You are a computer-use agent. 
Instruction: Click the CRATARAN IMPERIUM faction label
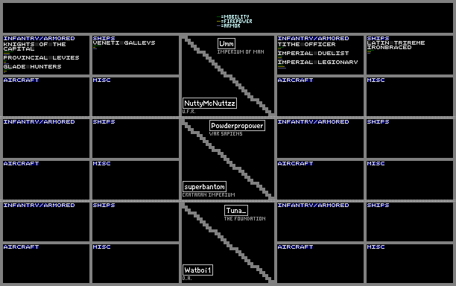tap(209, 195)
